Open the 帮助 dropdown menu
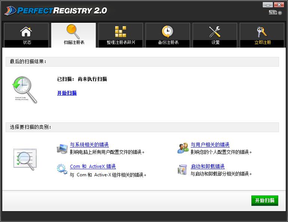This screenshot has width=288, height=222. (275, 12)
